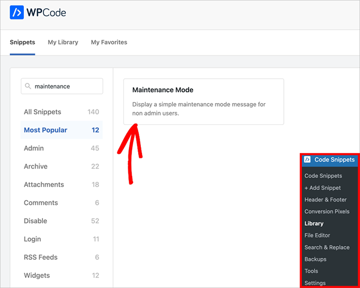This screenshot has height=288, width=360.
Task: Open the Maintenance Mode snippet card
Action: coord(203,101)
